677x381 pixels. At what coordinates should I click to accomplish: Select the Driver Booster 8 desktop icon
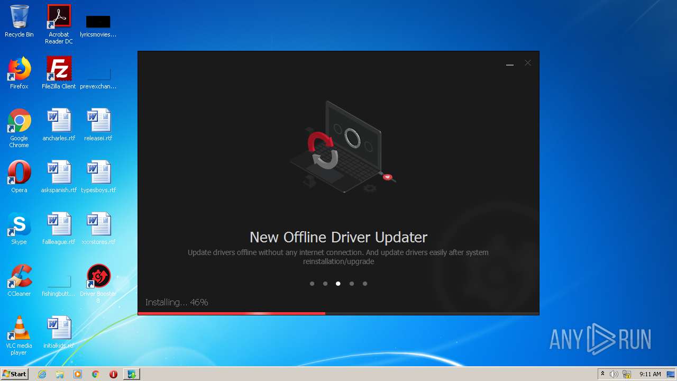click(x=98, y=284)
